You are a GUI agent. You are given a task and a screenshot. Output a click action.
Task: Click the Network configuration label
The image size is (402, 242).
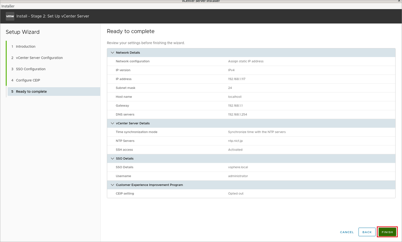[x=133, y=61]
